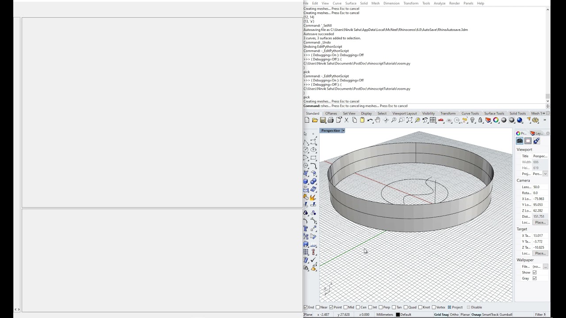The height and width of the screenshot is (318, 566).
Task: Click the camera Viewport properties icon
Action: [x=520, y=141]
